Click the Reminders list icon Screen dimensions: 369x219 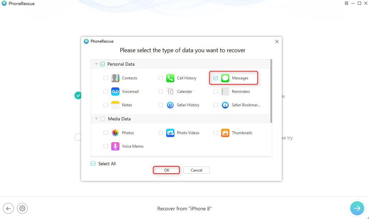pos(225,92)
